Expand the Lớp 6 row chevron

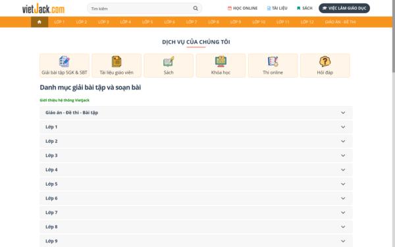coord(343,198)
